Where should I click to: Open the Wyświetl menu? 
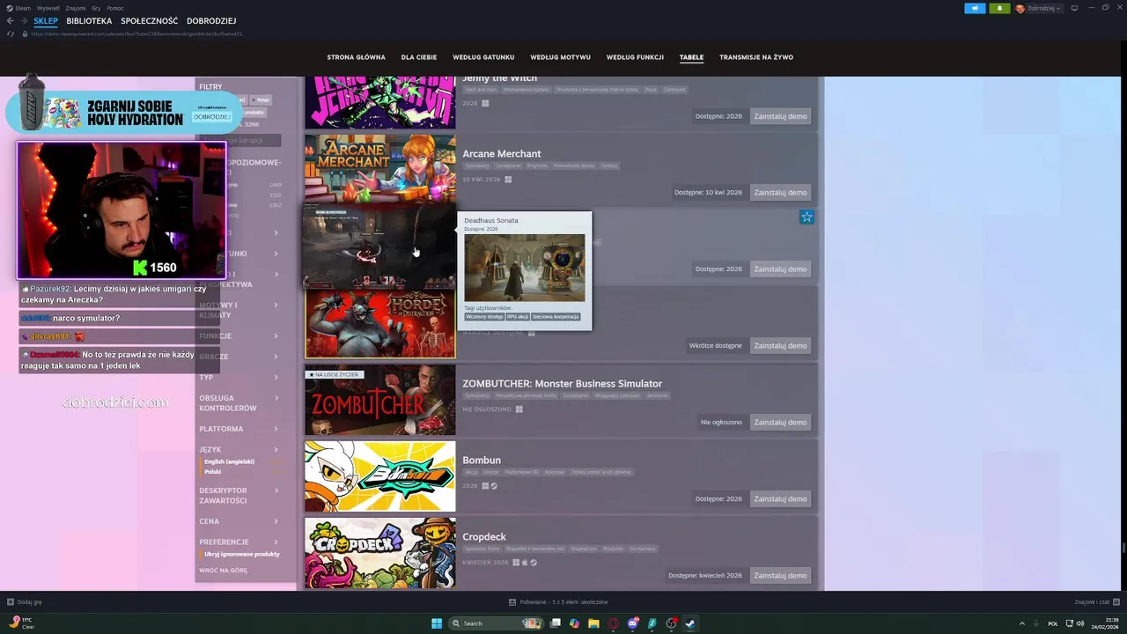48,8
